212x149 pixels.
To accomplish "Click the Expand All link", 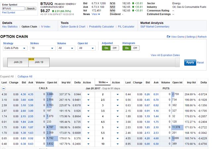I will point(7,76).
